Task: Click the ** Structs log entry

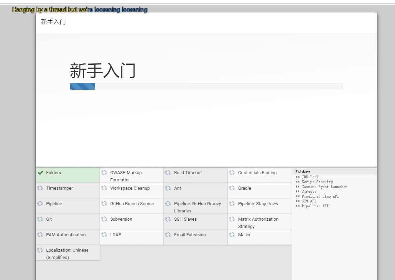Action: pyautogui.click(x=306, y=191)
